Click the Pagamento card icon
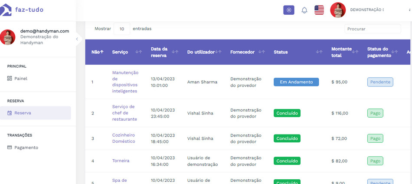This screenshot has width=412, height=184. click(x=10, y=148)
